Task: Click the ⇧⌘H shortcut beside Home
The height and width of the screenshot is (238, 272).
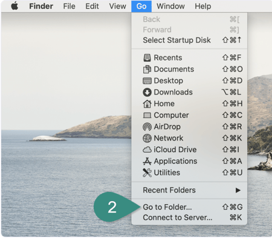Action: pyautogui.click(x=232, y=104)
